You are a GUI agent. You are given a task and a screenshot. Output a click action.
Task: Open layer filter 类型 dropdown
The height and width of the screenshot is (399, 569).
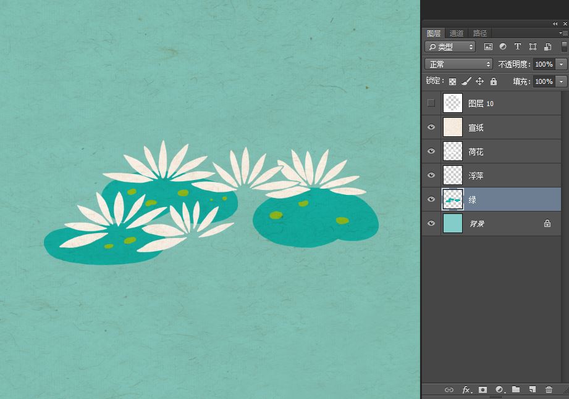450,46
